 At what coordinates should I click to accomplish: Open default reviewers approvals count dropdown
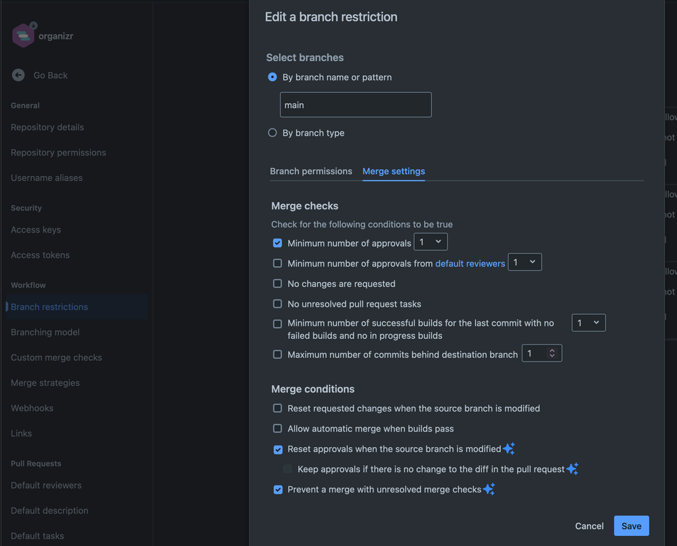pos(524,262)
